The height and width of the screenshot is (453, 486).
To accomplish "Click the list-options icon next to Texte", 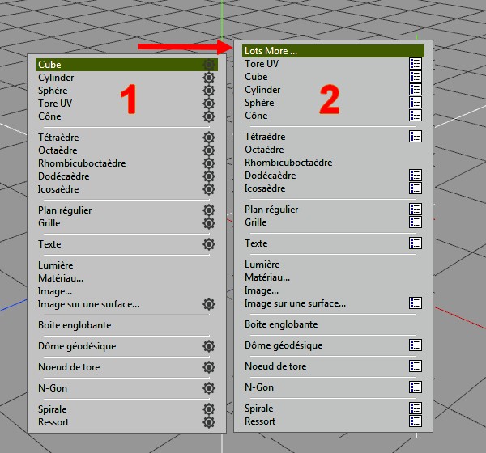I will 416,243.
